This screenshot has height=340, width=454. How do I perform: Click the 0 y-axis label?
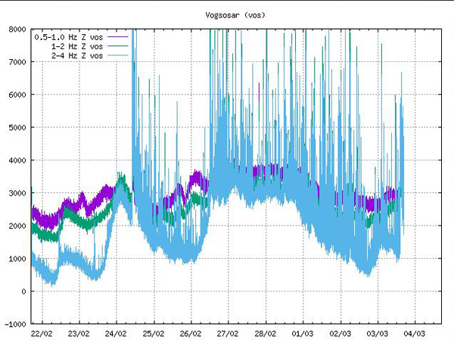coord(25,292)
